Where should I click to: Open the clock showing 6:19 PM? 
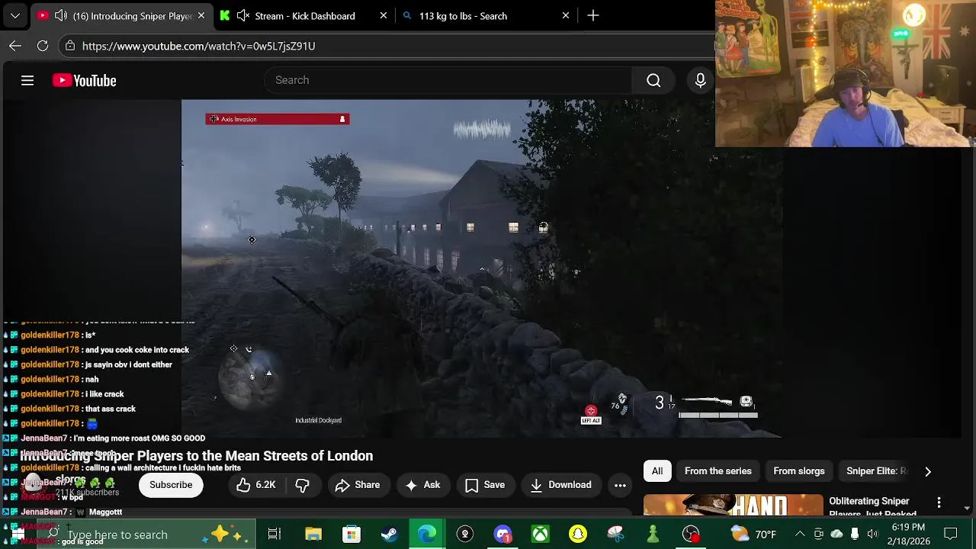tap(908, 535)
